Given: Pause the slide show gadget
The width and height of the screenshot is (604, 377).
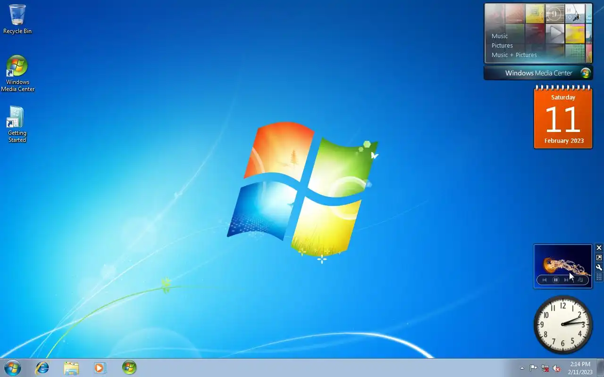Looking at the screenshot, I should pos(556,280).
